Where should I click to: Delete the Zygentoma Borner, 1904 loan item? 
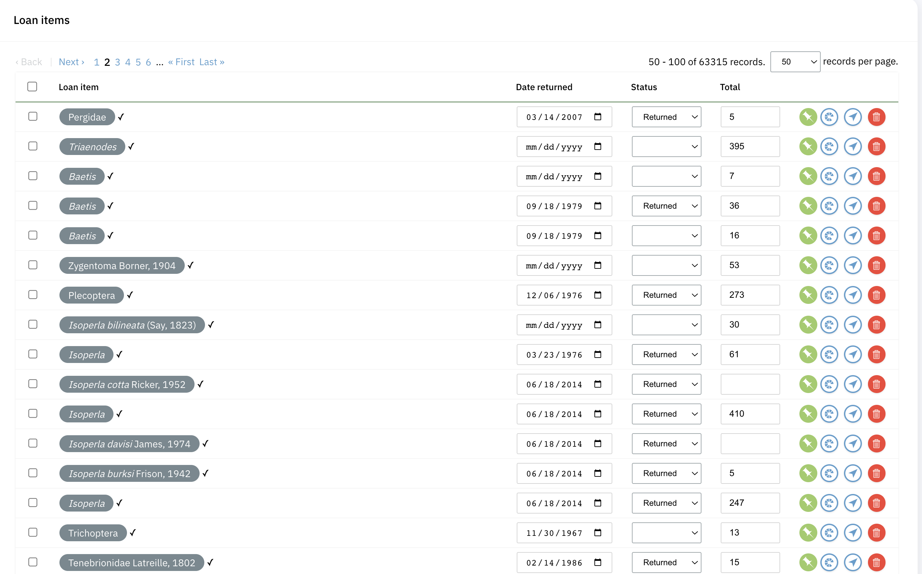[876, 265]
